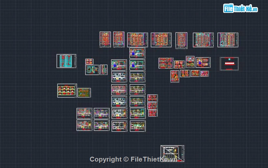Select the rightmost sheet in the top row
The image size is (268, 168).
pos(228,40)
